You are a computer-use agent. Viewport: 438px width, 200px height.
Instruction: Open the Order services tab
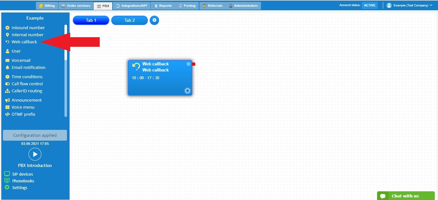[76, 6]
